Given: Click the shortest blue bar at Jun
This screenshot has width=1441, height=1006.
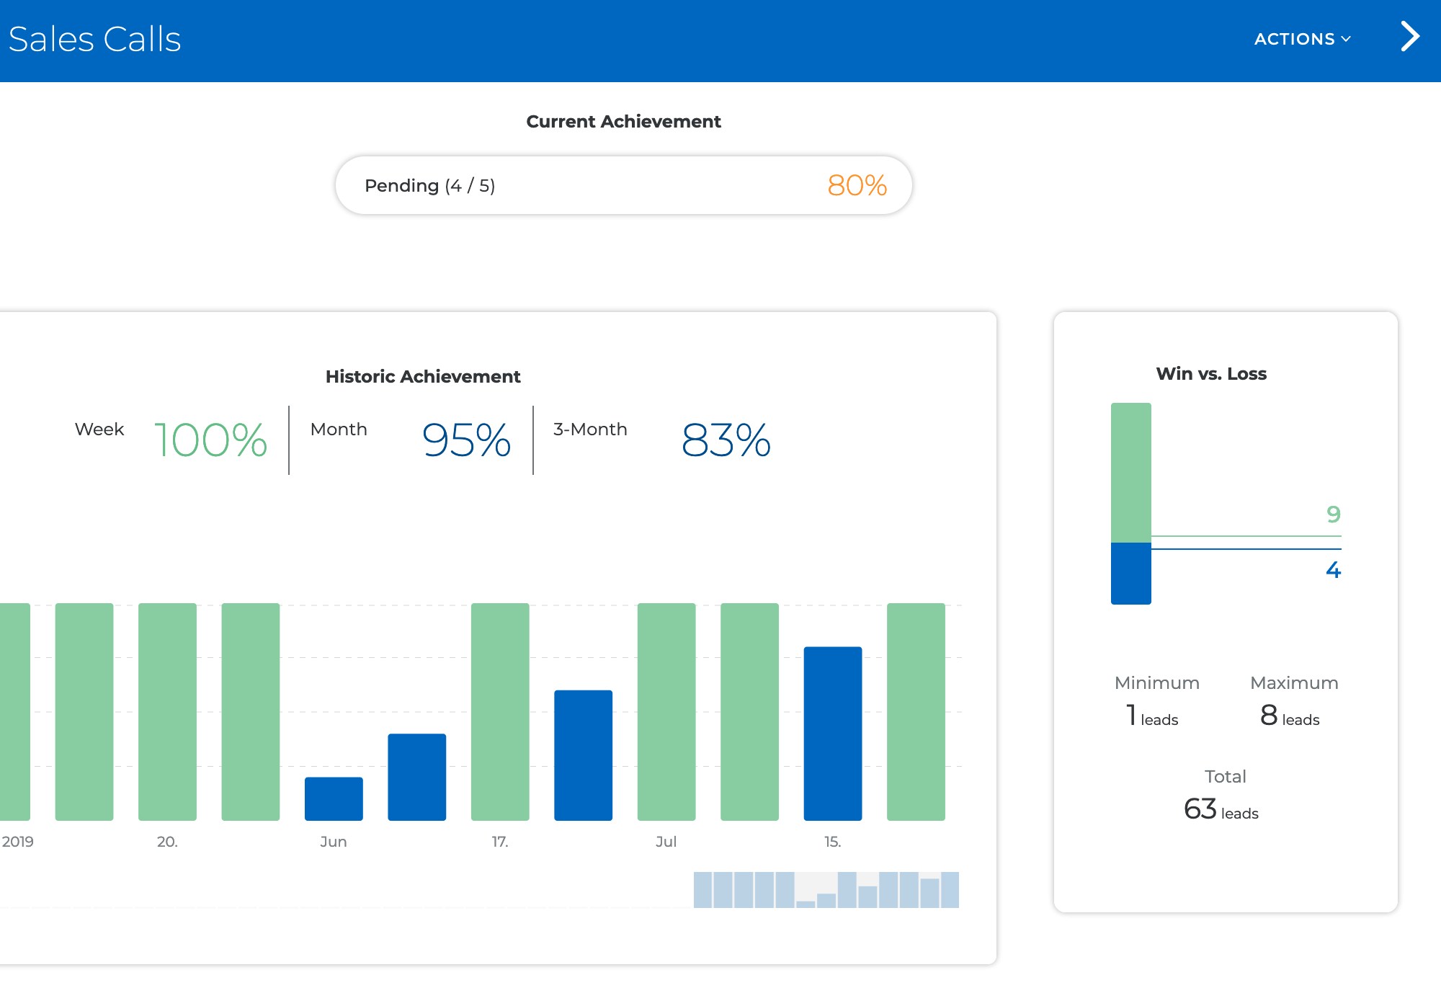Looking at the screenshot, I should pos(334,798).
